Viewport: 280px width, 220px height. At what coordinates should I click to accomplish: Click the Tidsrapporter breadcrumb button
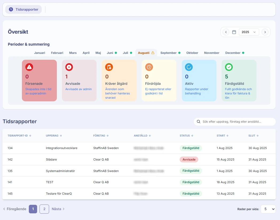click(x=23, y=9)
